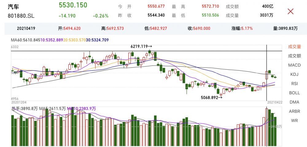Viewport: 307px width, 147px height.
Task: Choose the ARBR indicator
Action: (x=294, y=111)
